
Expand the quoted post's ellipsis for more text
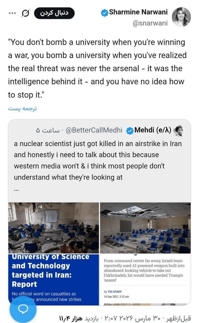coord(17,190)
